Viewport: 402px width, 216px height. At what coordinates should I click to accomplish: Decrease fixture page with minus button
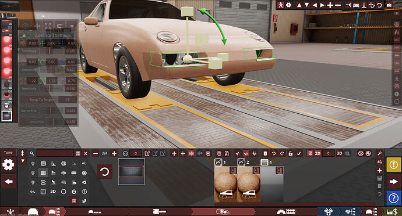point(96,153)
